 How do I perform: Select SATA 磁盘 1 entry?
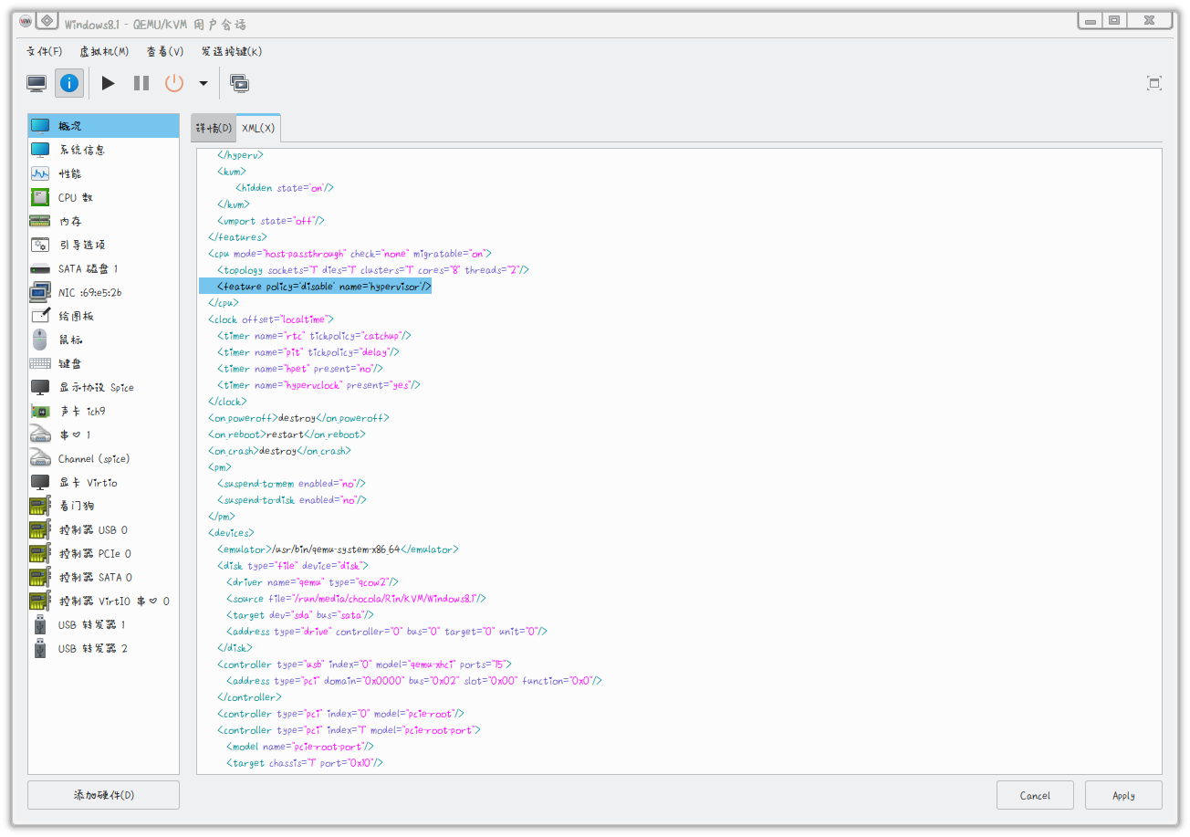[104, 268]
